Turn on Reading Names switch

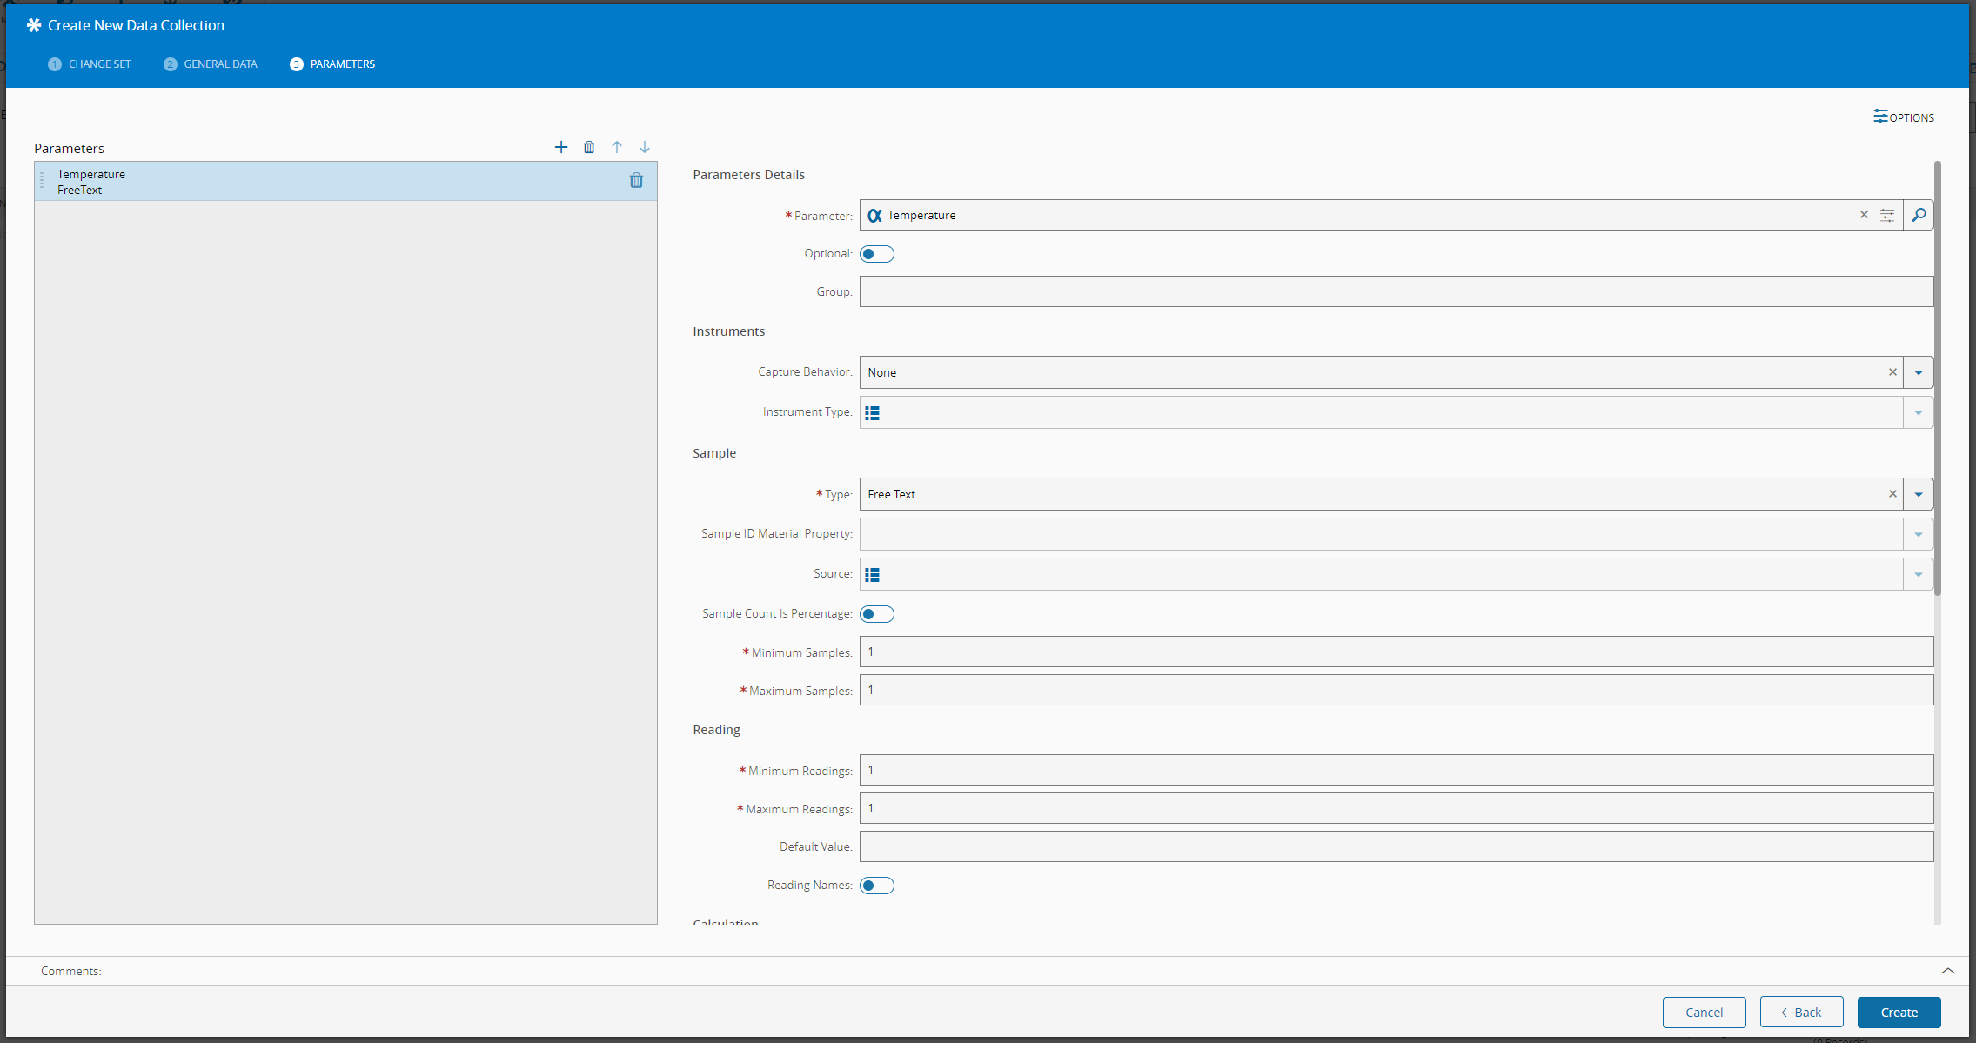click(876, 886)
